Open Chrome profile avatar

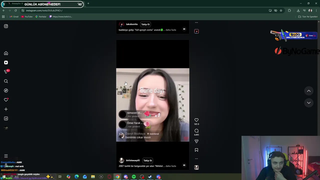pyautogui.click(x=310, y=10)
